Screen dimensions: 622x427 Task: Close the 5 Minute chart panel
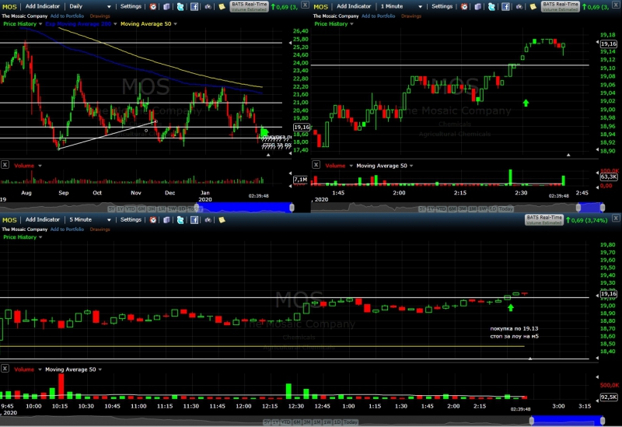coord(616,219)
